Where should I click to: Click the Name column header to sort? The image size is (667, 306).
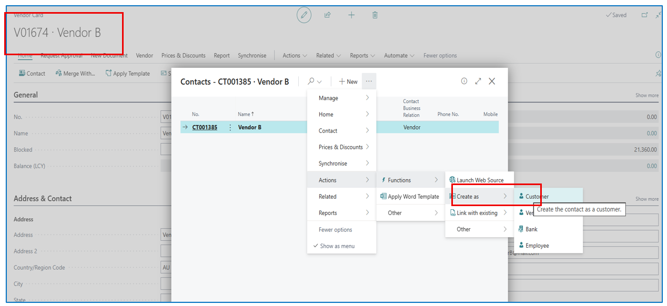(x=245, y=114)
